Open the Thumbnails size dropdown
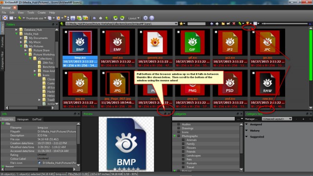Screen dimensions: 313x176 click(36, 18)
